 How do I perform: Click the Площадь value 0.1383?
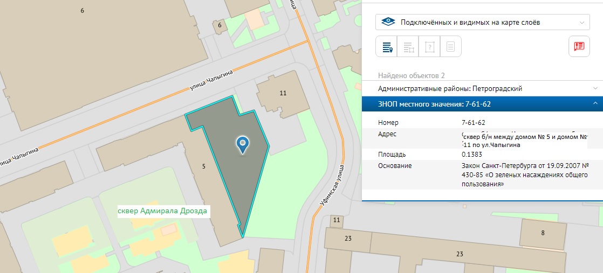click(x=472, y=155)
